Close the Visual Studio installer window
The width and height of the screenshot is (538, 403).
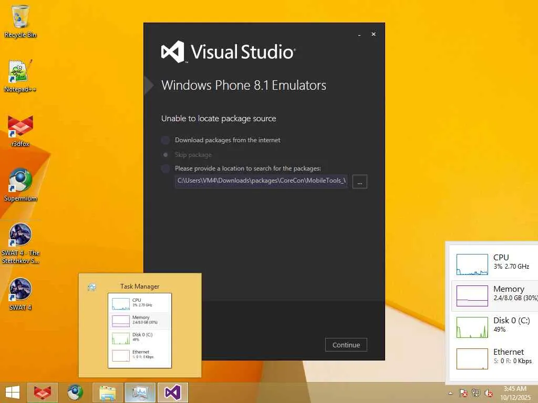(374, 34)
